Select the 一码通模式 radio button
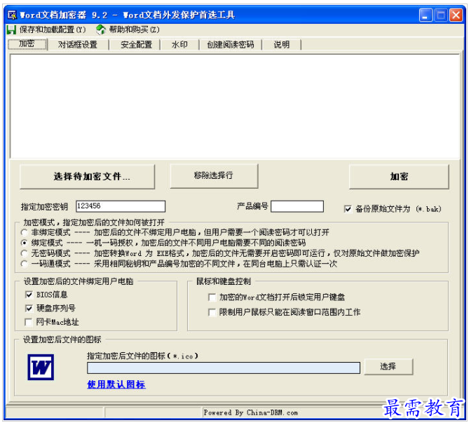 (x=25, y=264)
